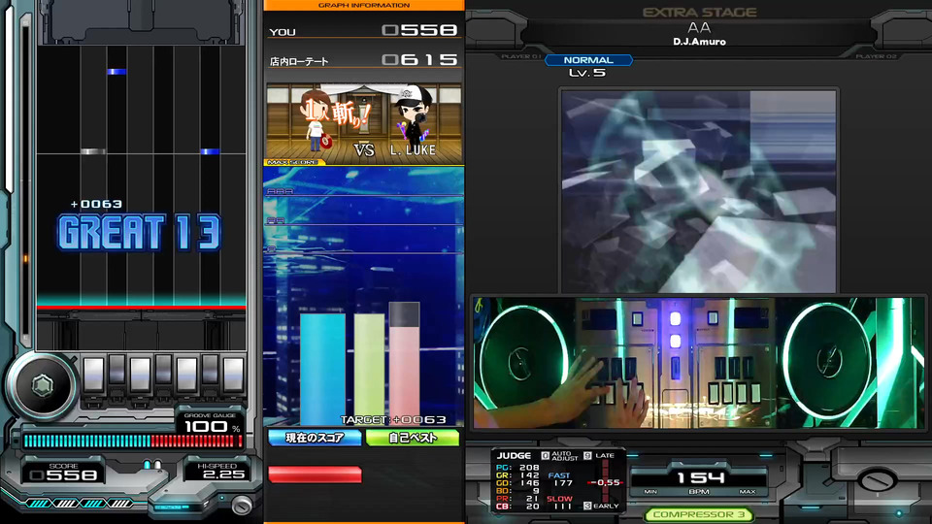
Task: Click the GD: 146 count
Action: 517,483
